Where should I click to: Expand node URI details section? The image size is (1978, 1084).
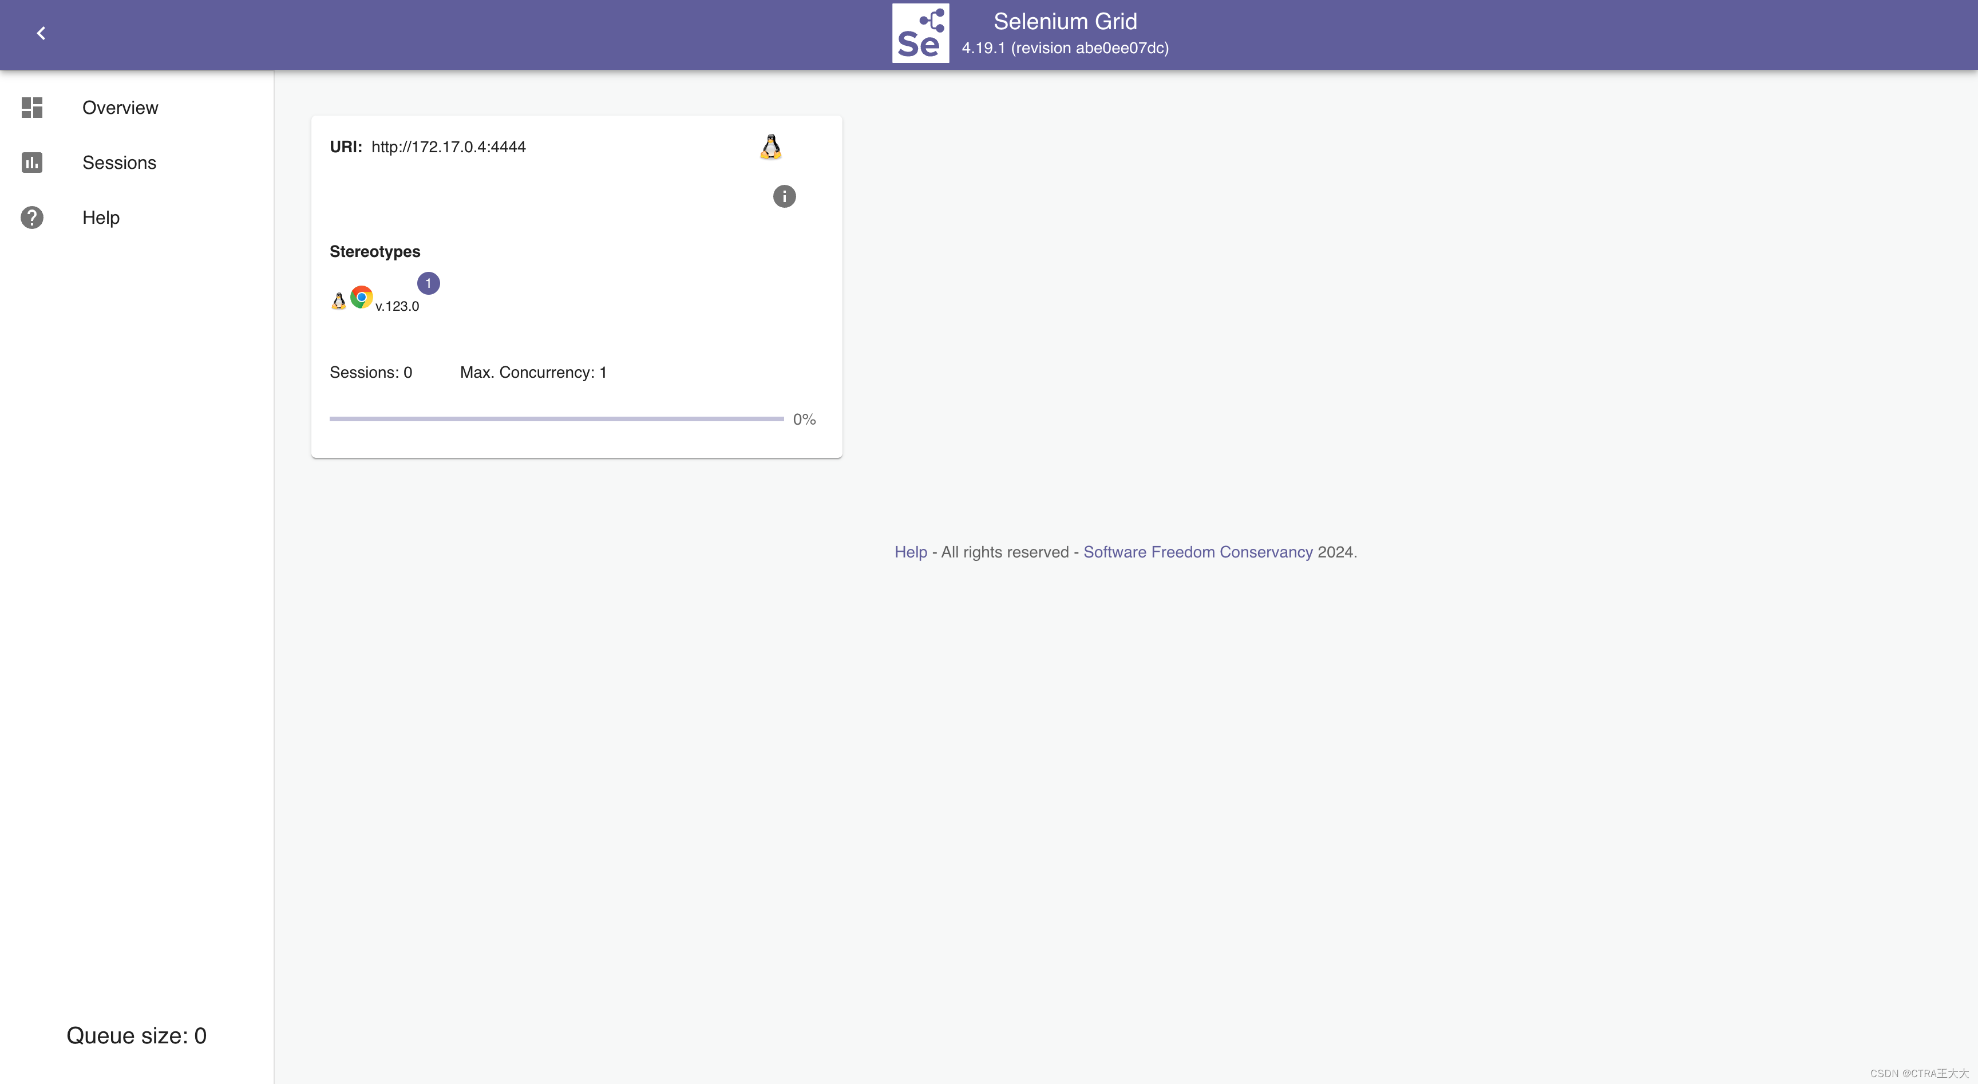[x=784, y=196]
